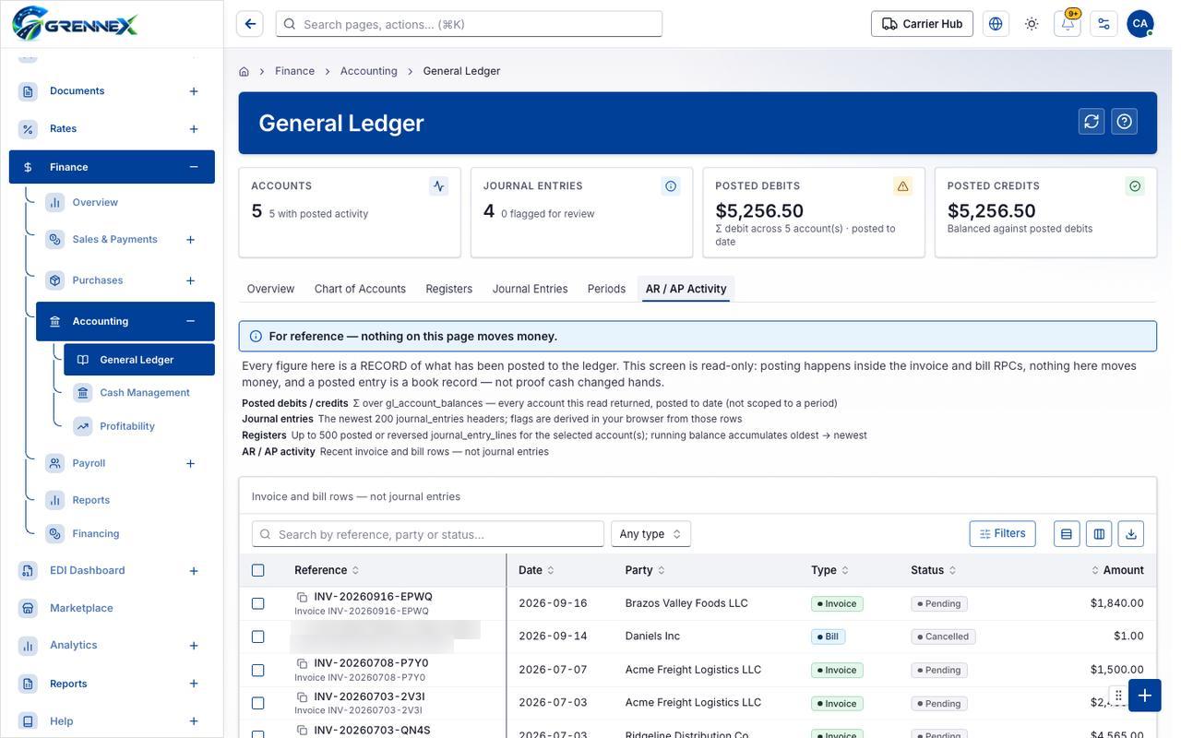Check the Daniels Inc bill row

click(258, 637)
